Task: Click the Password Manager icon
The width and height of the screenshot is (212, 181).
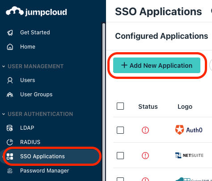Action: [x=10, y=171]
